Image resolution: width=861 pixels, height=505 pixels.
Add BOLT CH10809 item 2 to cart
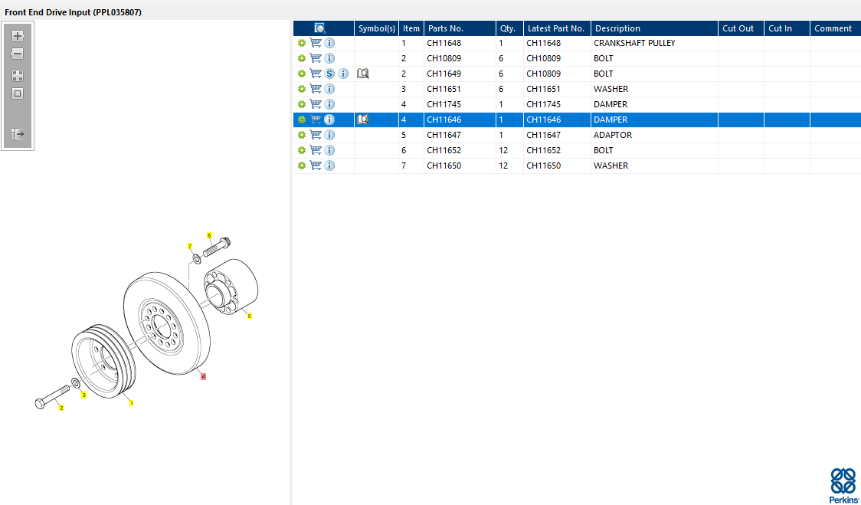[316, 58]
